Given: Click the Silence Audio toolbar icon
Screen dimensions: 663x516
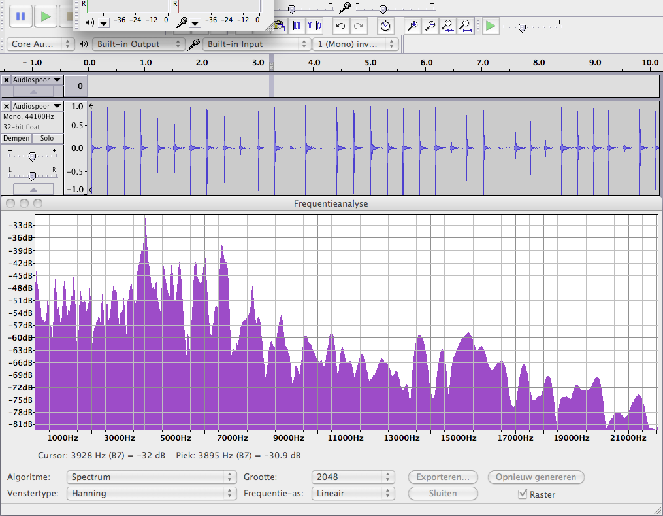Looking at the screenshot, I should click(x=315, y=26).
